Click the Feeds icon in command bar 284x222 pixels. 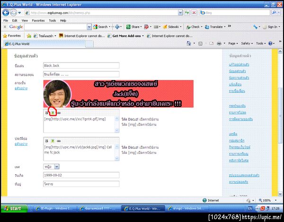200,44
